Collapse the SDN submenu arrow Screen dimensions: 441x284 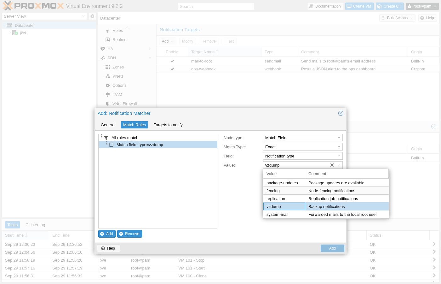150,58
